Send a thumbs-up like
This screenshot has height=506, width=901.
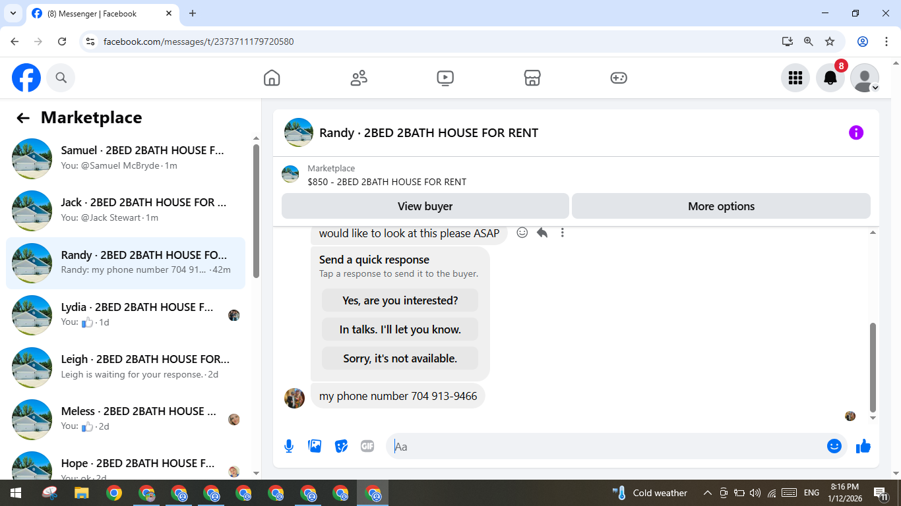click(x=863, y=446)
